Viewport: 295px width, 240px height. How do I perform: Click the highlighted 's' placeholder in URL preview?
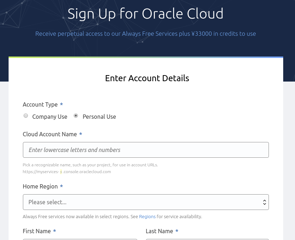(61, 171)
